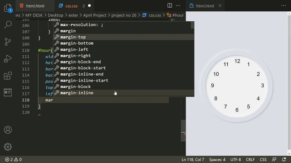
Task: Change indentation via Spaces: 4
Action: pos(217,159)
